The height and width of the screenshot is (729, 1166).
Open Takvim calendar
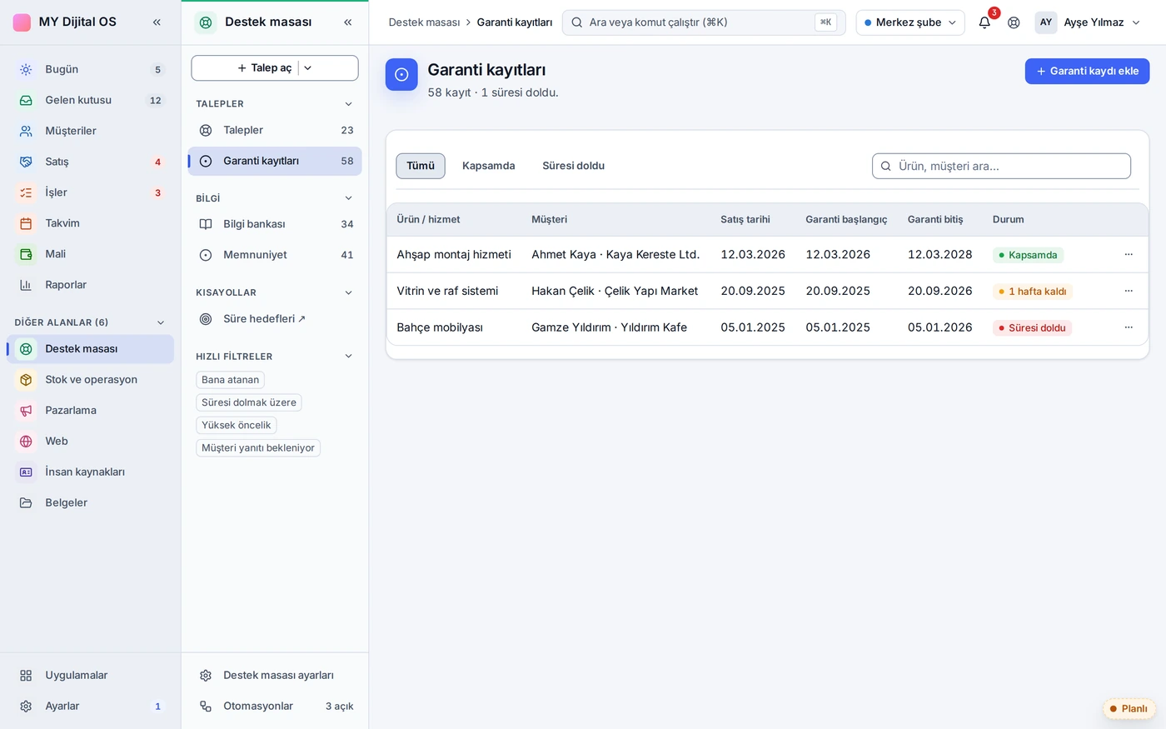[x=90, y=223]
